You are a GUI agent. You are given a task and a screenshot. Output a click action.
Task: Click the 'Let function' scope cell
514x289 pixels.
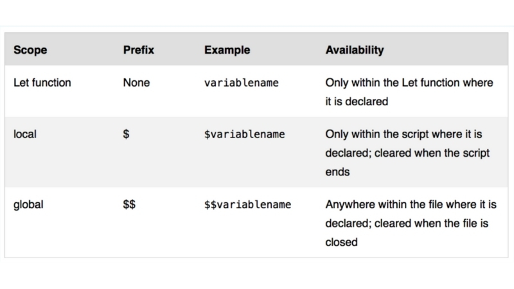click(42, 83)
